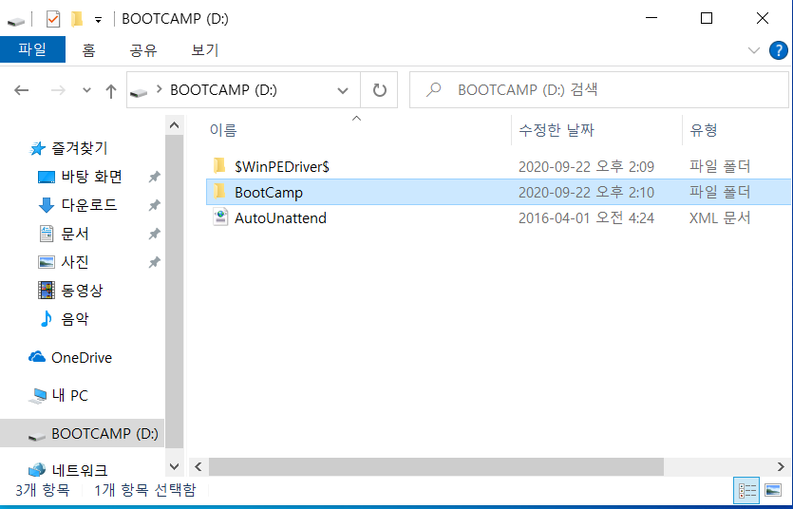Switch to the 공유 ribbon tab
Viewport: 793px width, 509px height.
click(x=143, y=50)
